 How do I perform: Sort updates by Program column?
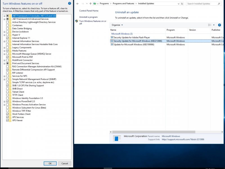[177, 30]
